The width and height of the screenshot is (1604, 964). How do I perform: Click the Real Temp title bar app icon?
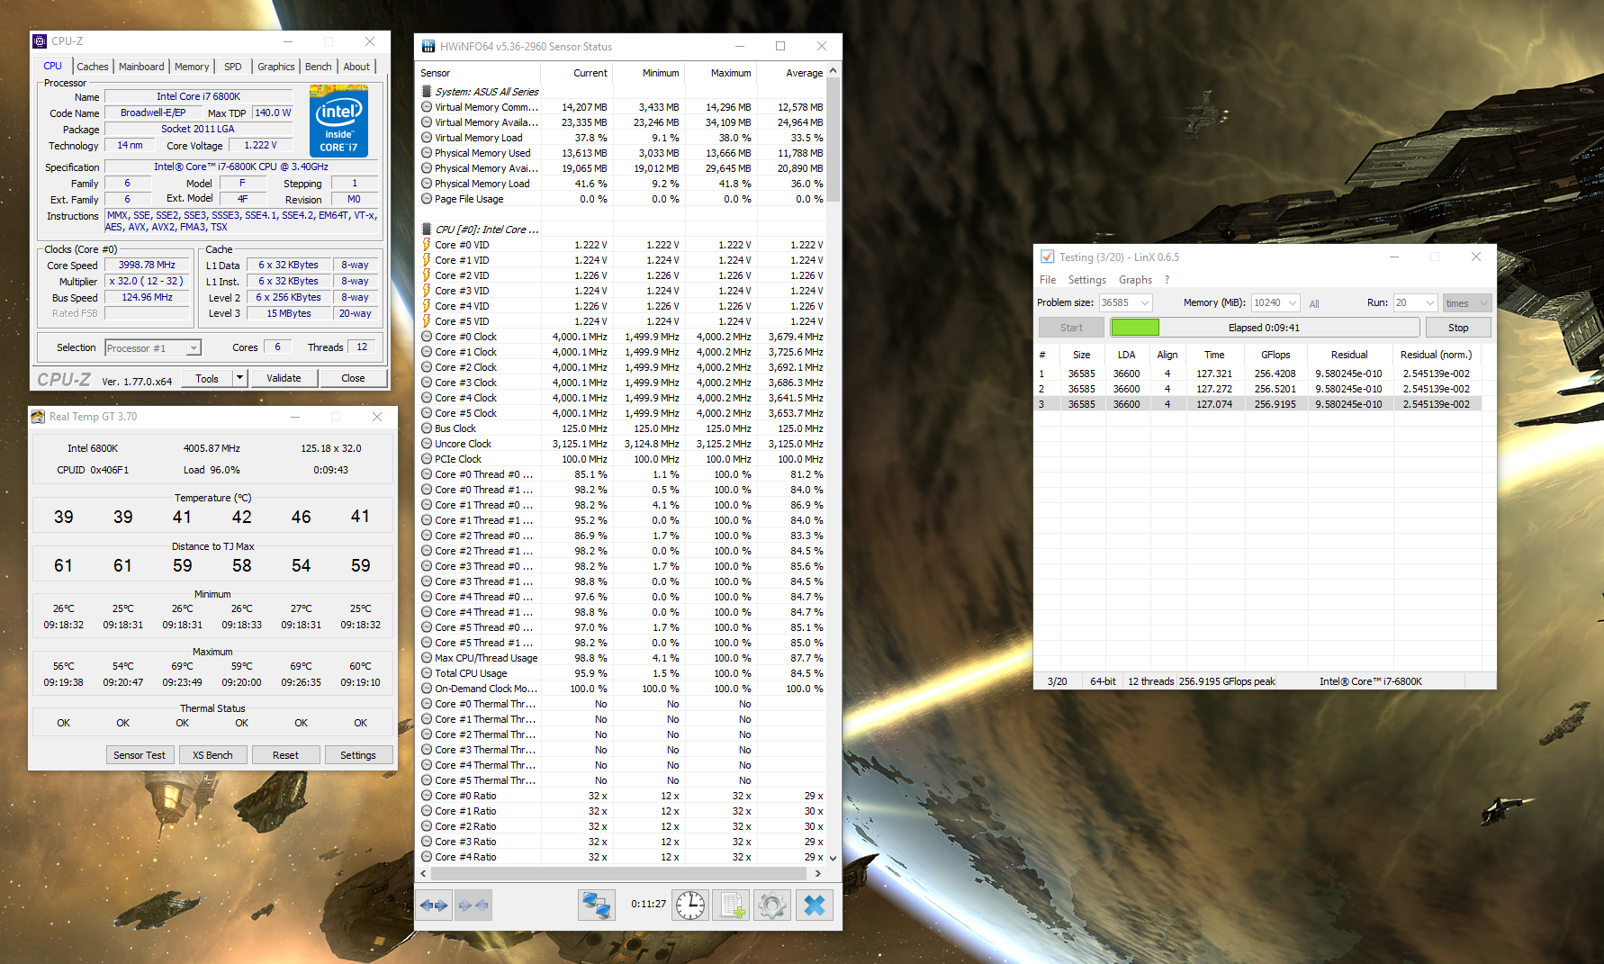click(38, 417)
